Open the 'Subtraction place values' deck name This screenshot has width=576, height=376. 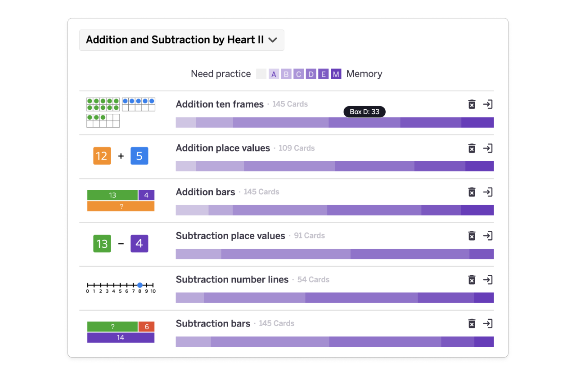click(230, 235)
